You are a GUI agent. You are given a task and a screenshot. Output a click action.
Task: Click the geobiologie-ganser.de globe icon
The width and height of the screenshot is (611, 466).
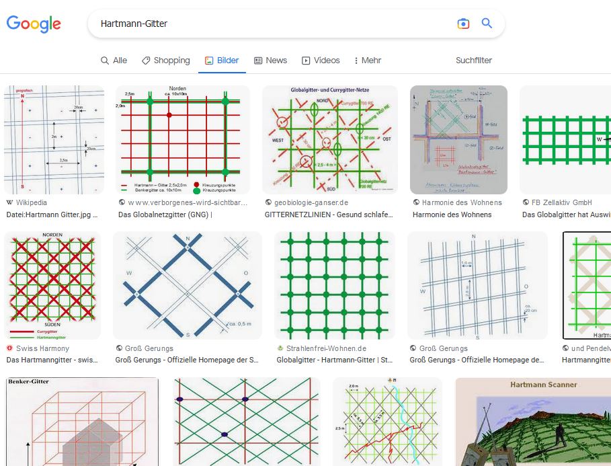pos(269,202)
